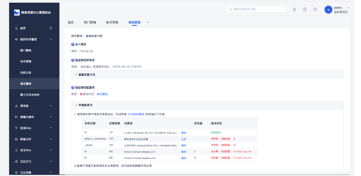Image resolution: width=361 pixels, height=176 pixels.
Task: Click the customer service headset icon
Action: click(x=315, y=9)
